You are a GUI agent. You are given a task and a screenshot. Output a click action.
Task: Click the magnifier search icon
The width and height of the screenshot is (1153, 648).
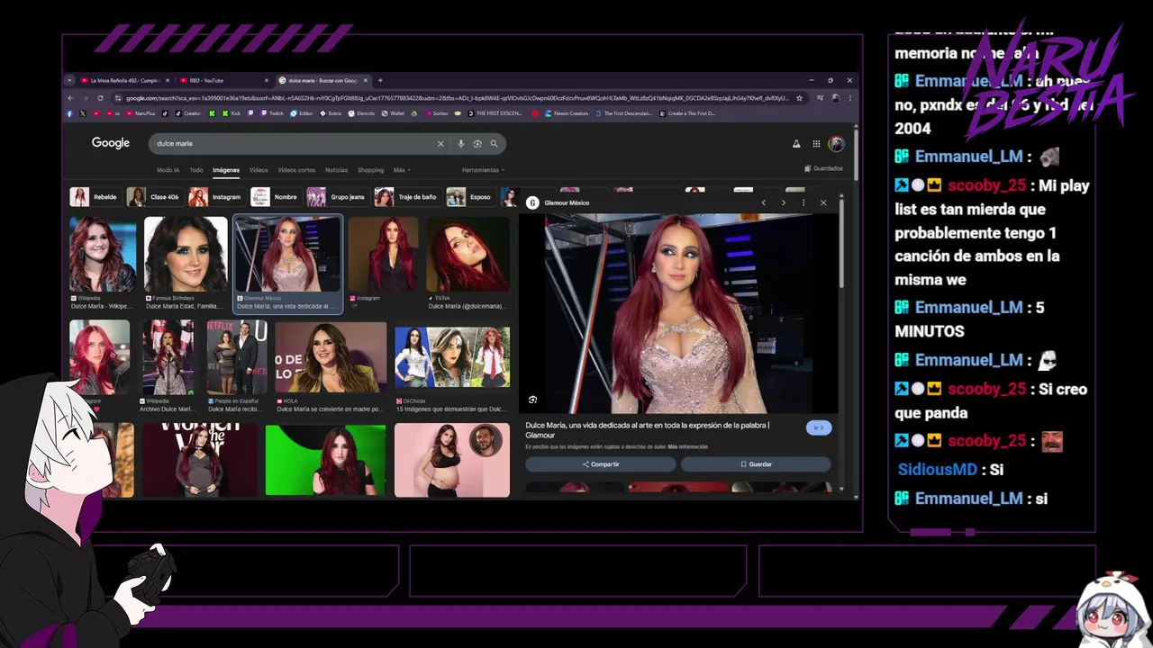click(x=494, y=143)
